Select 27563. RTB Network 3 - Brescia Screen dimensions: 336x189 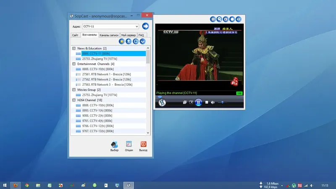108,84
